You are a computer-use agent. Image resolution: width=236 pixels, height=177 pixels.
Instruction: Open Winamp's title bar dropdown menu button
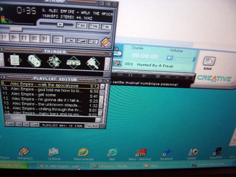pos(101,4)
